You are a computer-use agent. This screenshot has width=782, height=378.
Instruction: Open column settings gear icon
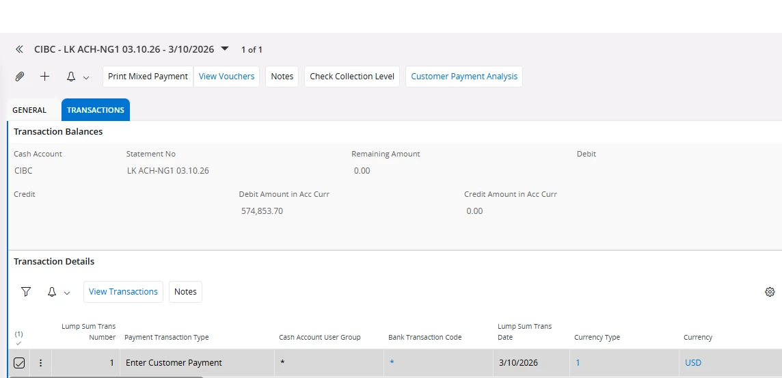coord(770,292)
